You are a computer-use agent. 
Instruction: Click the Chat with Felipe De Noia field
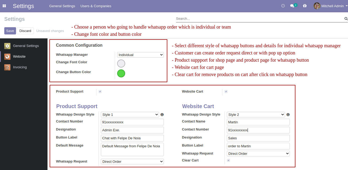132,138
